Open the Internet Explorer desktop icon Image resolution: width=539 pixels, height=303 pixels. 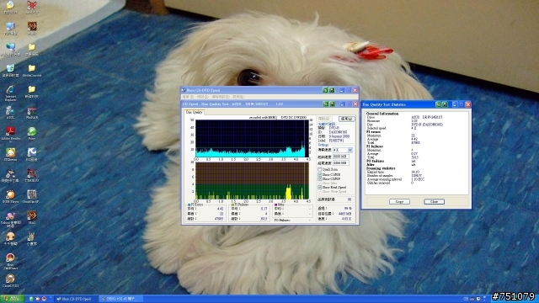10,93
